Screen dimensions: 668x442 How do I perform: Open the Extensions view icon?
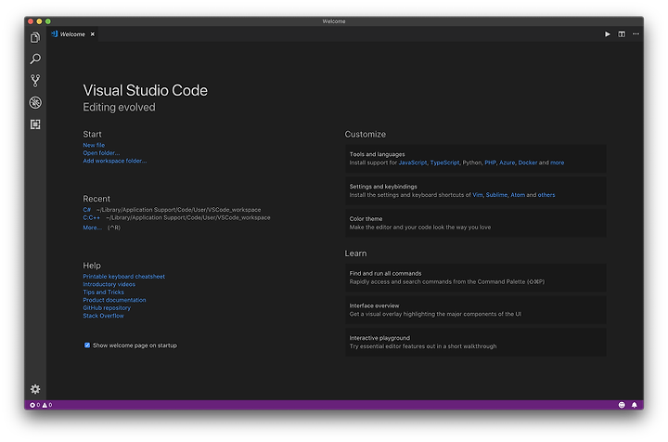(x=35, y=124)
